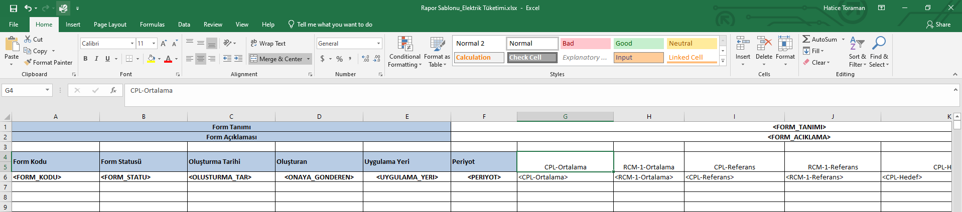
Task: Open the Formulas ribbon tab
Action: (152, 25)
